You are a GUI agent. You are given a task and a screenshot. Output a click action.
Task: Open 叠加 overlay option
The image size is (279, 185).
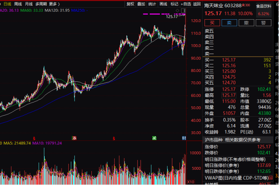[x=141, y=4]
